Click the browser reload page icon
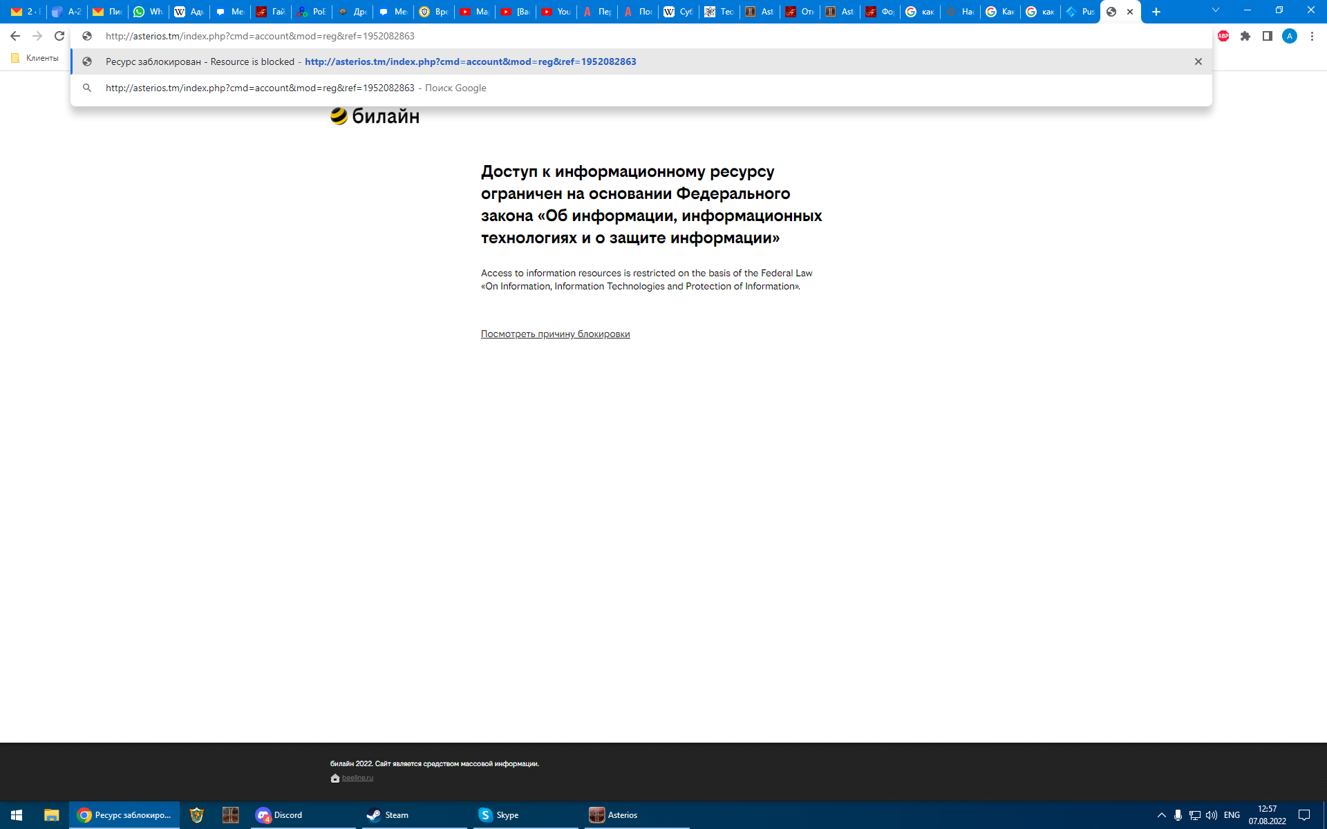 pyautogui.click(x=59, y=36)
